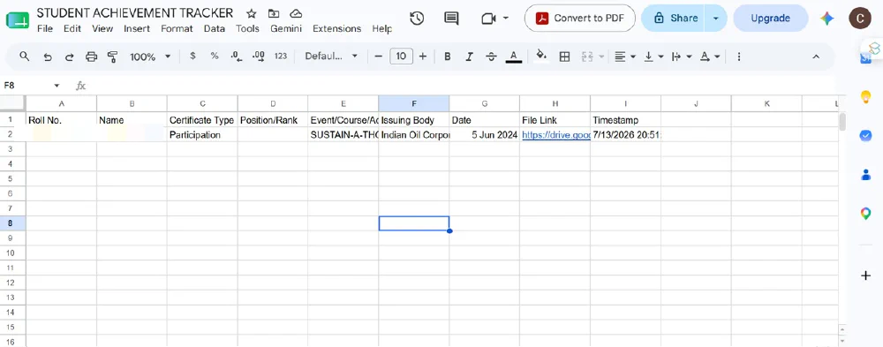Viewport: 883px width, 347px height.
Task: Open Google Maps in side panel
Action: click(866, 214)
